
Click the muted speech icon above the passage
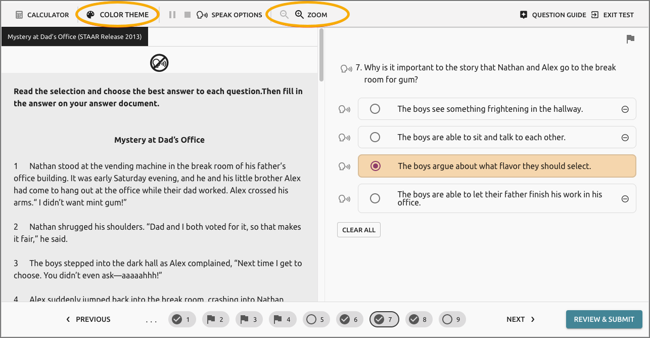point(159,63)
